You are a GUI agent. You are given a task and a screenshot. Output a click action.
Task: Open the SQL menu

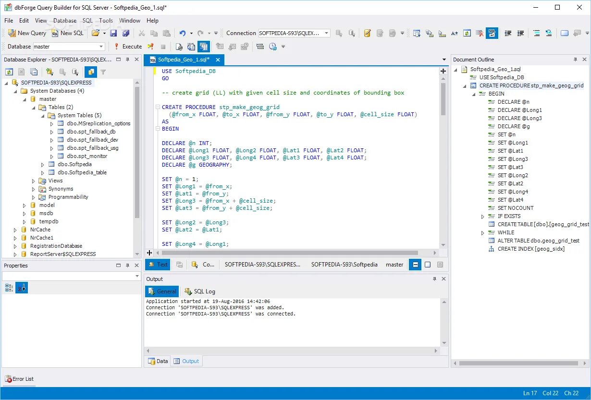[x=87, y=21]
